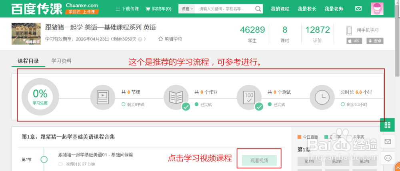
Task: Click the 用手机学习 label
Action: (367, 30)
